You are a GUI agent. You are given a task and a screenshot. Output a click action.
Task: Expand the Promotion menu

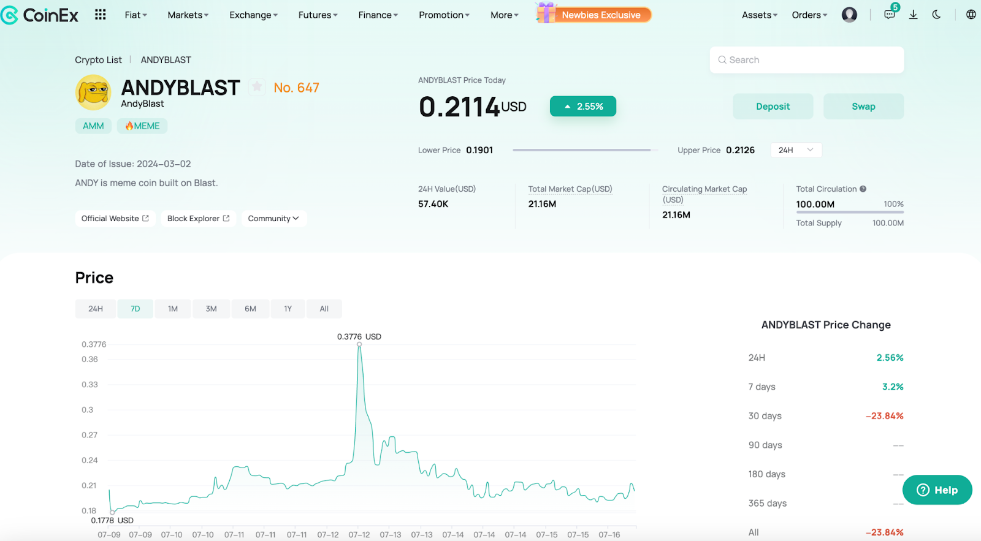tap(444, 15)
